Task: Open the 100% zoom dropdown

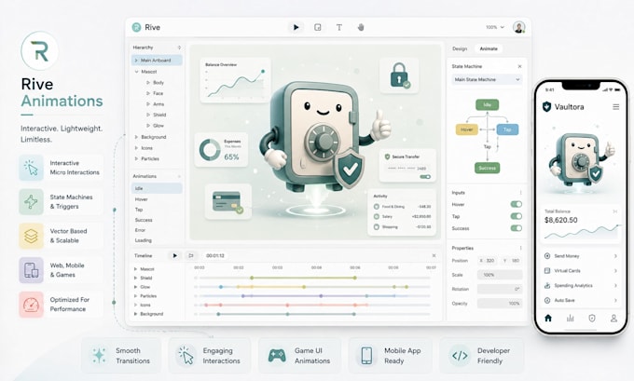Action: click(x=495, y=27)
